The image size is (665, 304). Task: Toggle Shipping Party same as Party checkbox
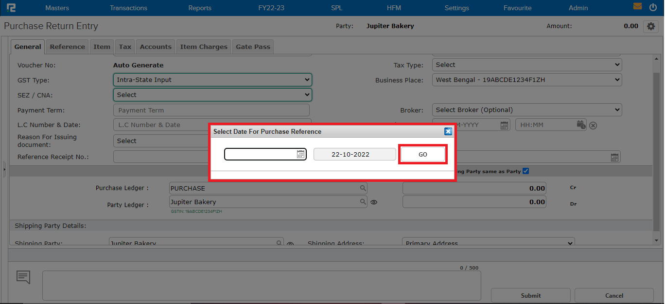click(x=525, y=171)
